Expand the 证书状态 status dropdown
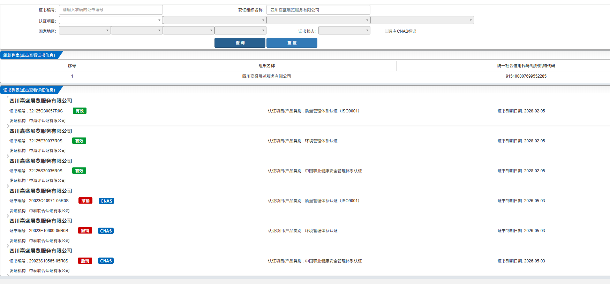 (x=344, y=30)
